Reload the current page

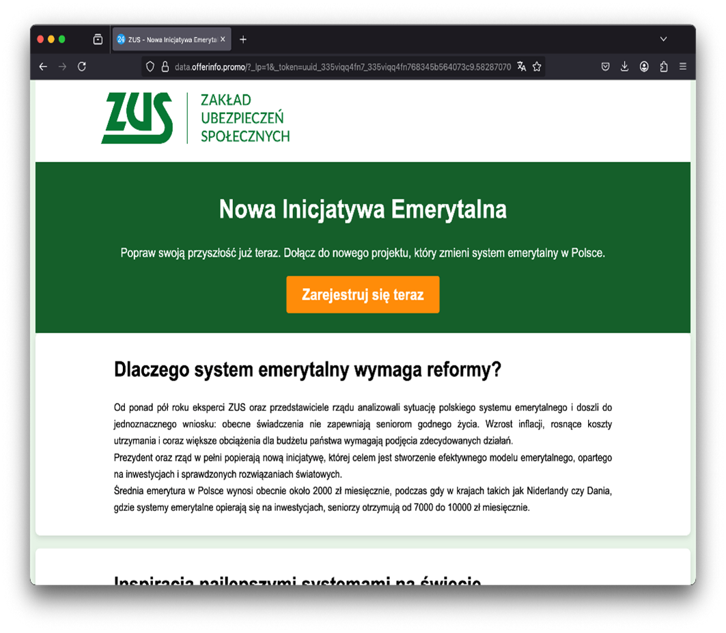click(x=82, y=67)
